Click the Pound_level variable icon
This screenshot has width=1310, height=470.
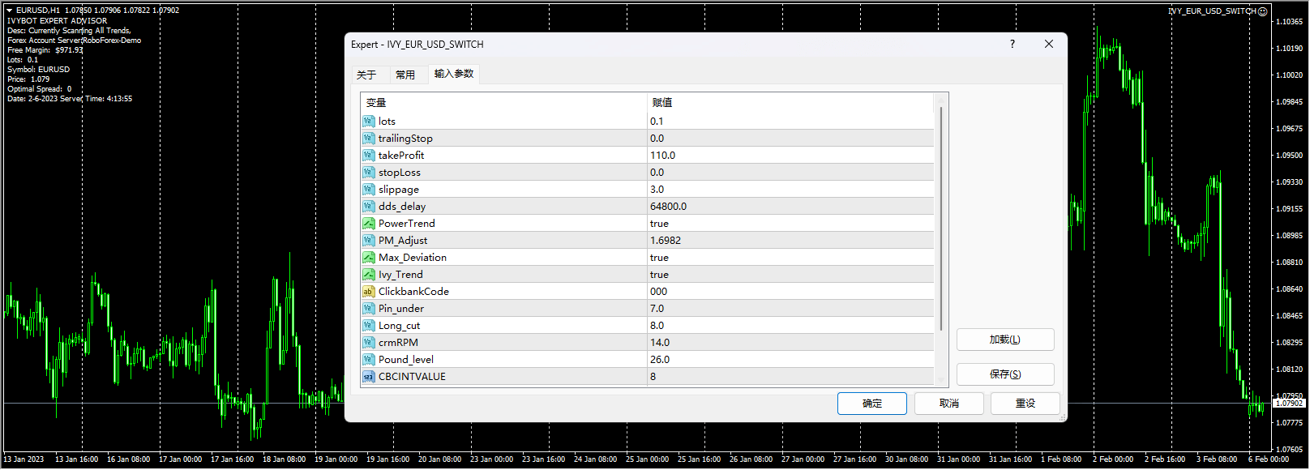tap(369, 359)
